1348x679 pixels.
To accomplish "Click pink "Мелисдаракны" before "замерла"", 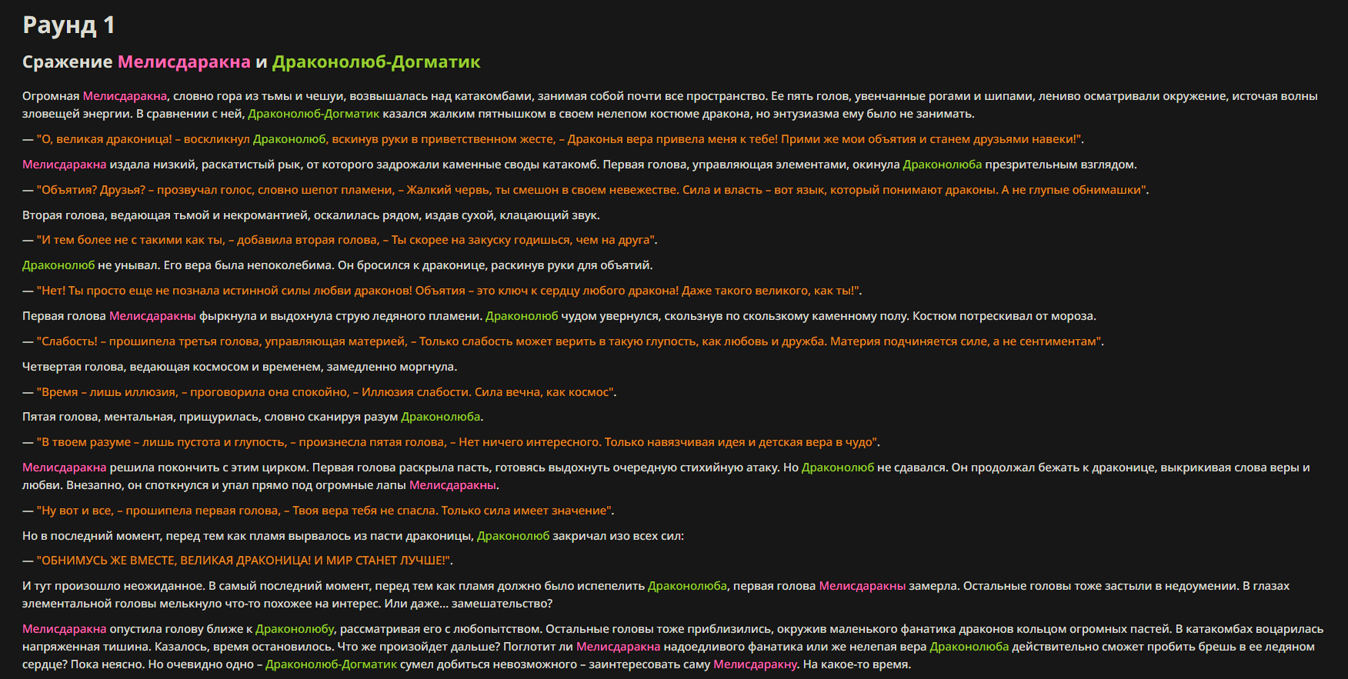I will tap(863, 586).
